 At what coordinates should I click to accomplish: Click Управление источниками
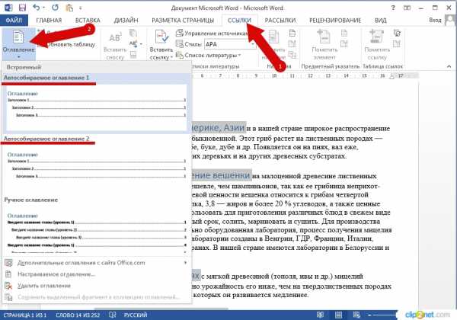tap(213, 34)
